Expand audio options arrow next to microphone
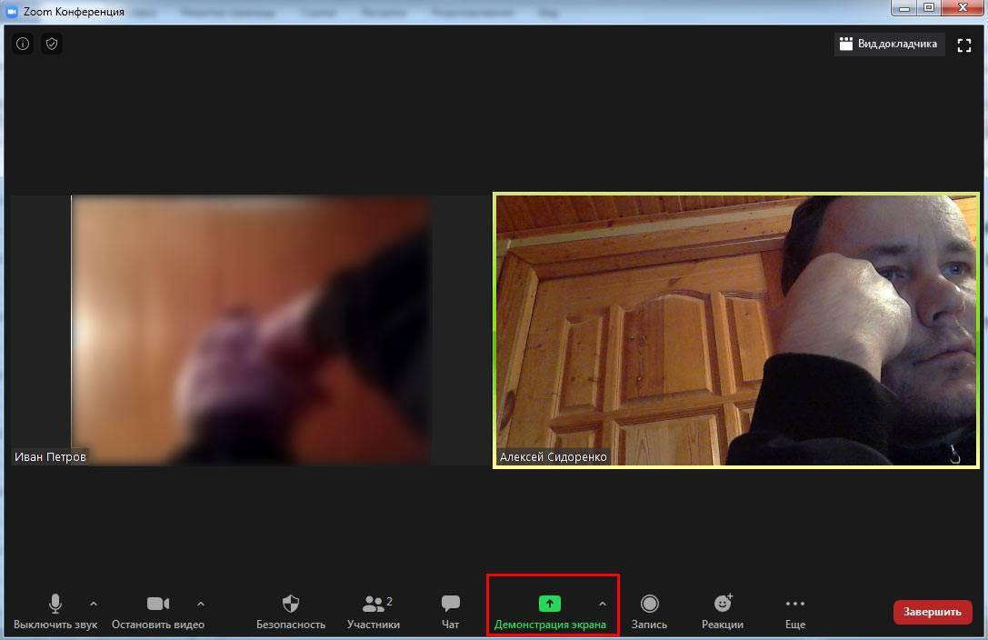The image size is (988, 640). [x=94, y=604]
